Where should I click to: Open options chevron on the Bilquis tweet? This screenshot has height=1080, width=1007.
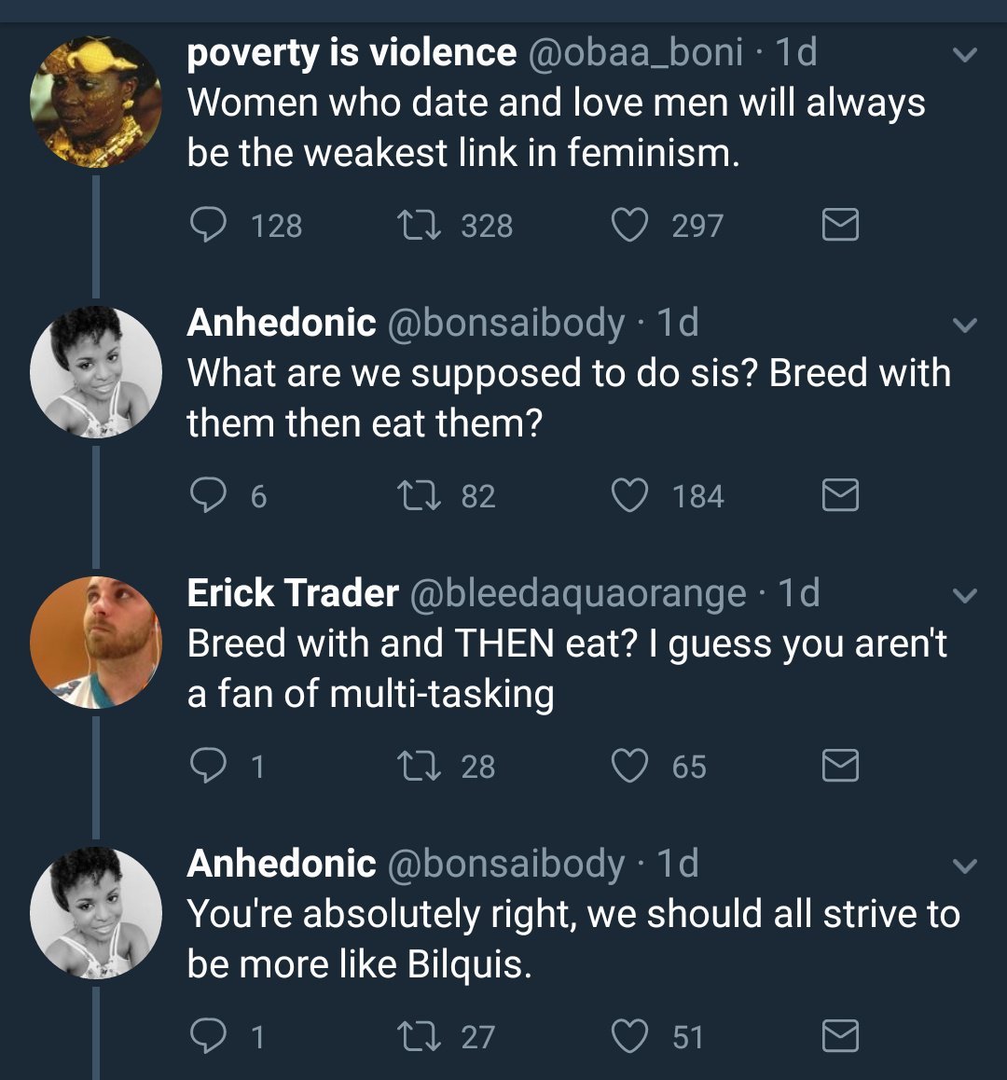click(965, 865)
